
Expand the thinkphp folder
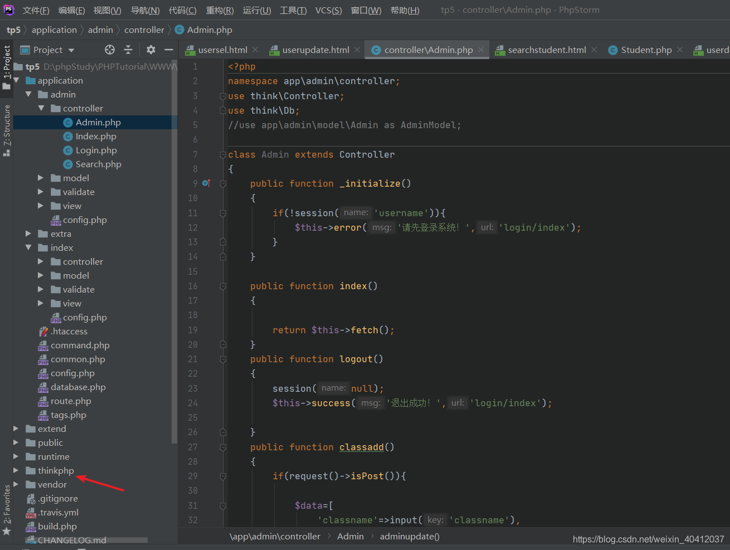click(16, 470)
